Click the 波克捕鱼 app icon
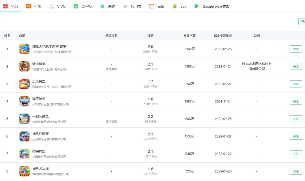 (x=24, y=66)
